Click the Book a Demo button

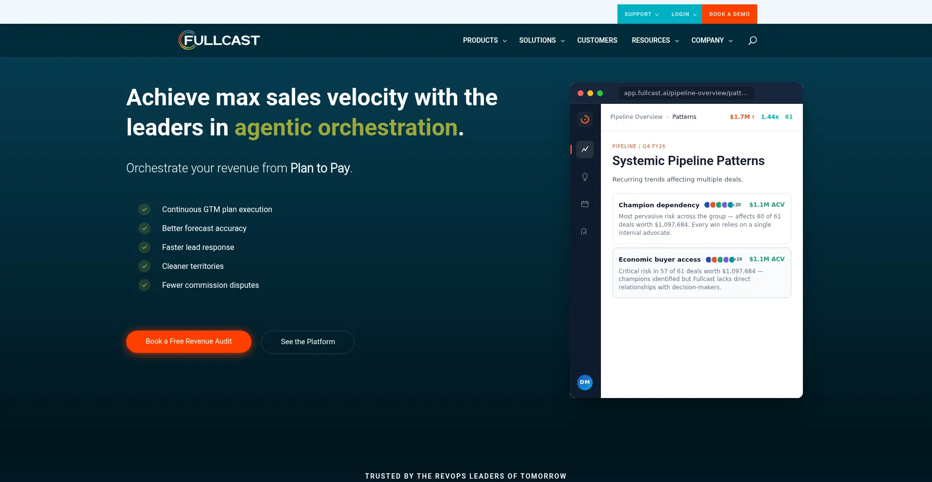coord(729,14)
